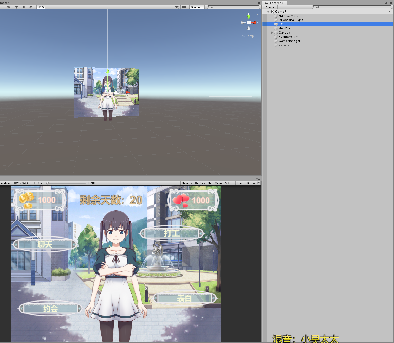The image size is (394, 343).
Task: Click the scene camera settings icon
Action: 184,7
